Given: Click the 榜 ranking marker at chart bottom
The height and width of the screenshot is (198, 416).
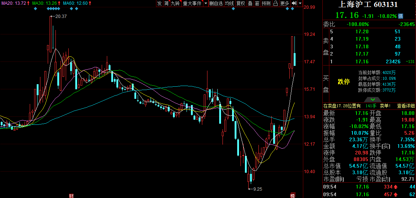Looking at the screenshot, I should (293, 195).
